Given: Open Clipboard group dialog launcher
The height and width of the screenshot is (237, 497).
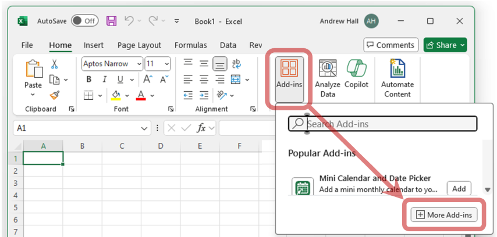Looking at the screenshot, I should click(x=72, y=109).
